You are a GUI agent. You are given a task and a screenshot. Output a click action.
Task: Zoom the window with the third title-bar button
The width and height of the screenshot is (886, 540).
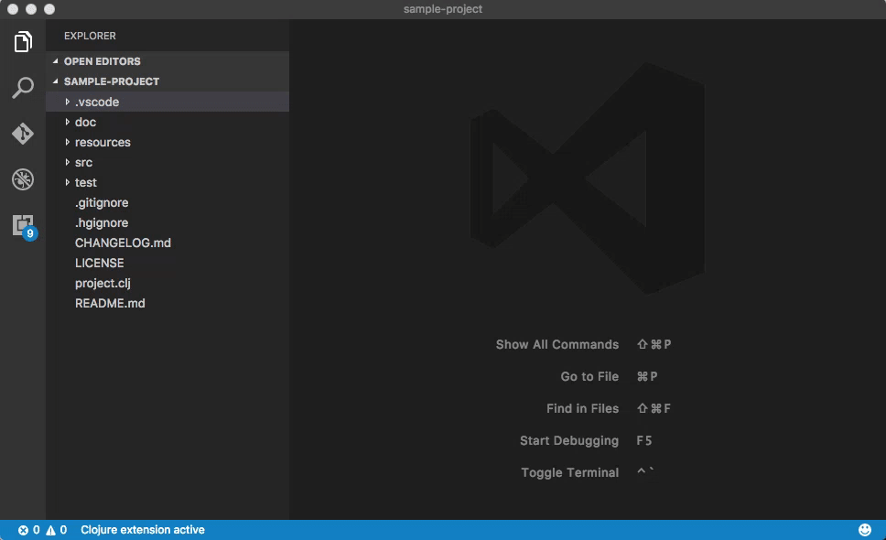tap(49, 9)
